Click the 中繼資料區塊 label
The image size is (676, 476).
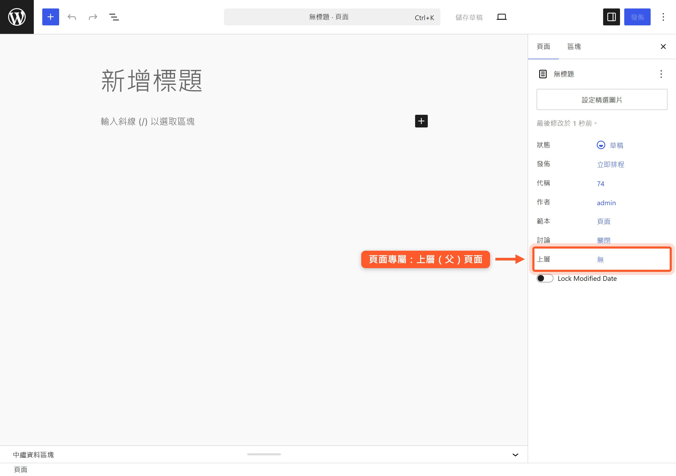(33, 455)
